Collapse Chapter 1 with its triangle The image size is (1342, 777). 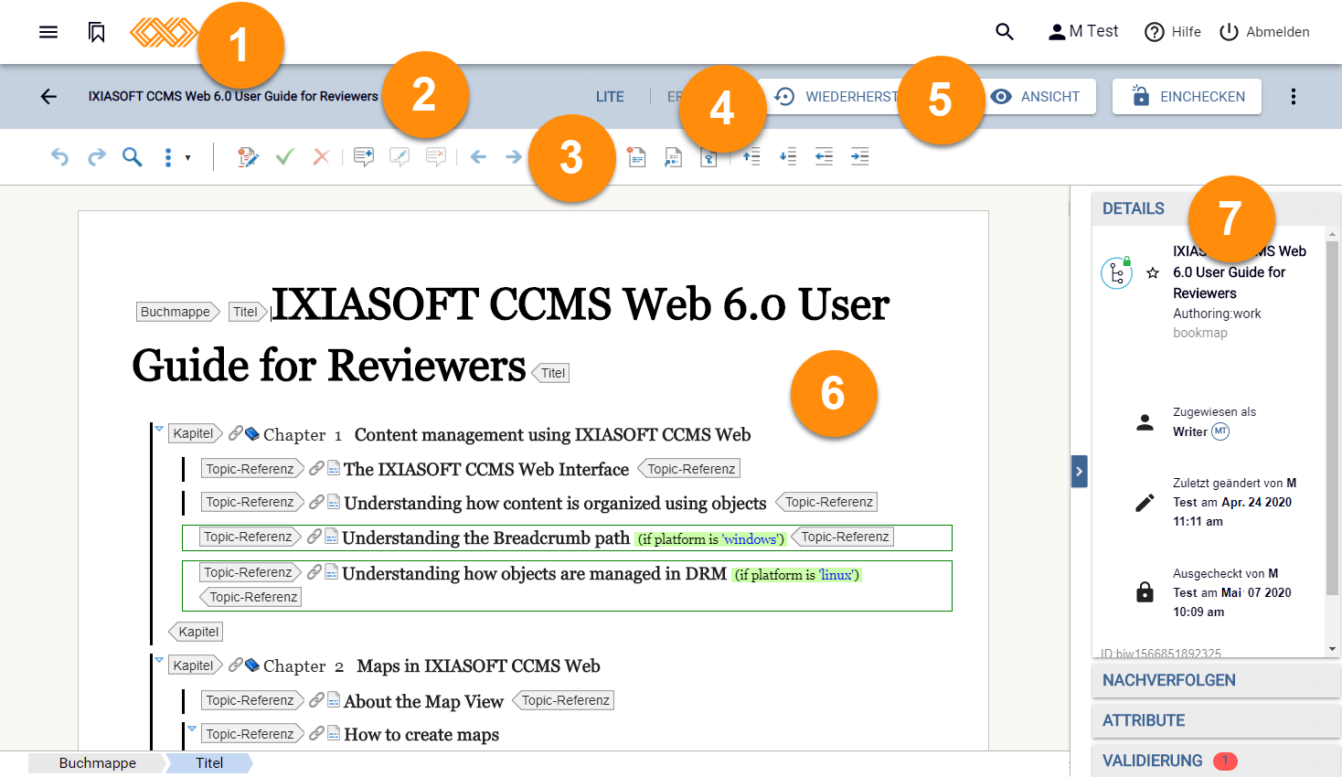coord(159,428)
